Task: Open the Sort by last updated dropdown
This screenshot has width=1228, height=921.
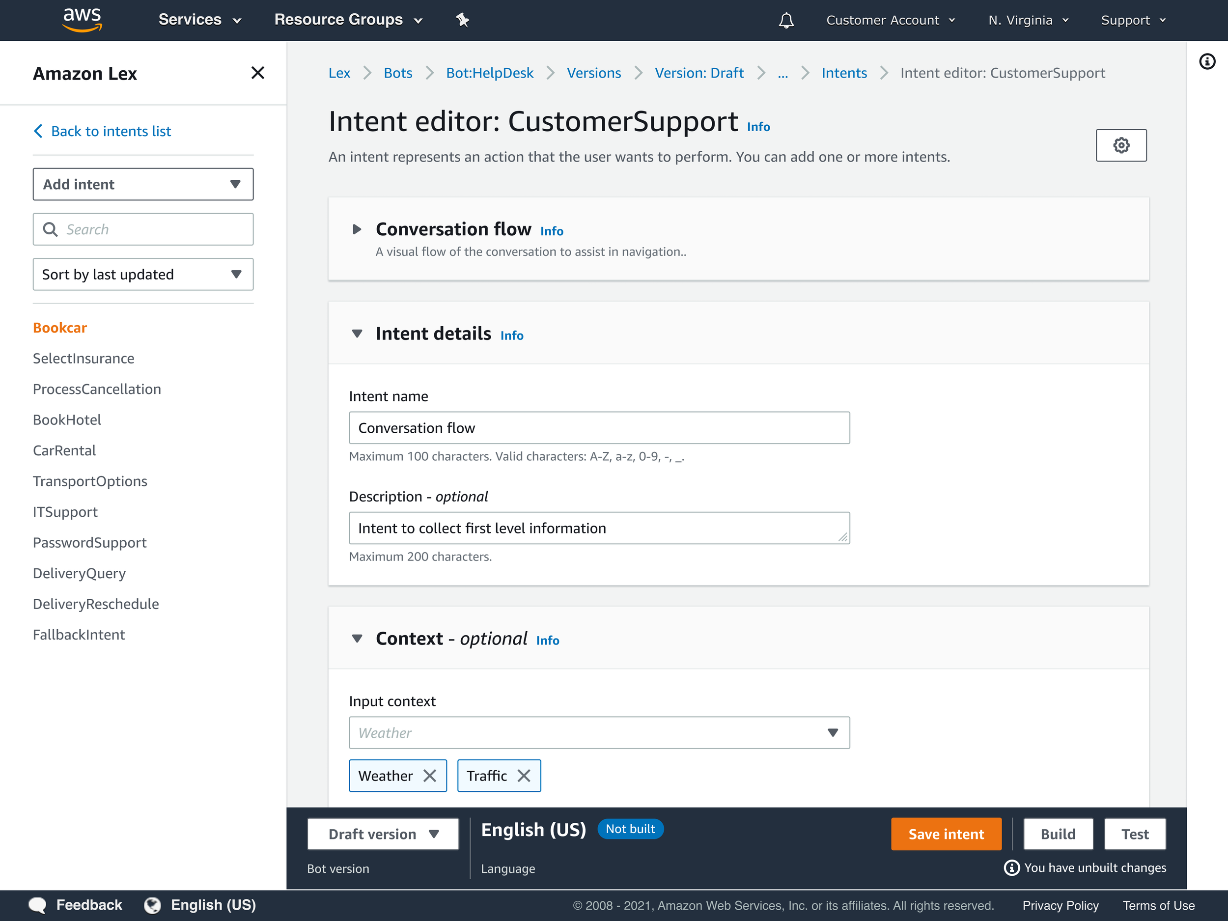Action: [x=143, y=274]
